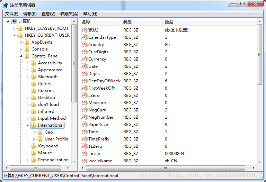
Task: Click the tree pane vertical scrollbar thumb
Action: click(74, 63)
